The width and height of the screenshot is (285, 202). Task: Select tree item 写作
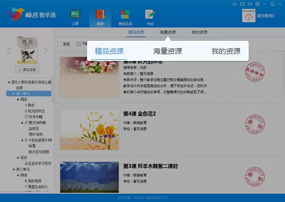coord(24,158)
